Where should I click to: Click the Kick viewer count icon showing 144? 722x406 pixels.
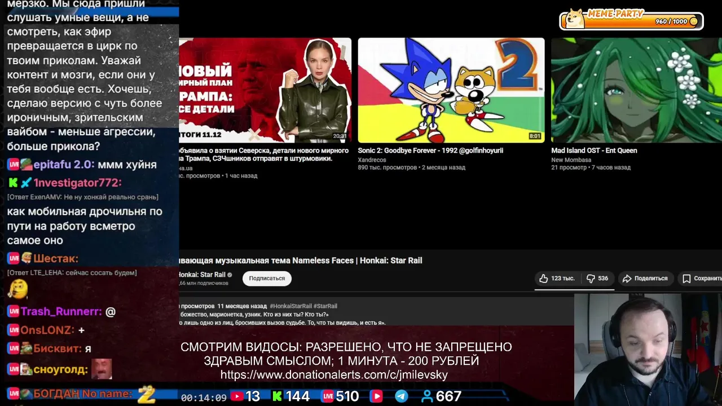[x=277, y=396]
